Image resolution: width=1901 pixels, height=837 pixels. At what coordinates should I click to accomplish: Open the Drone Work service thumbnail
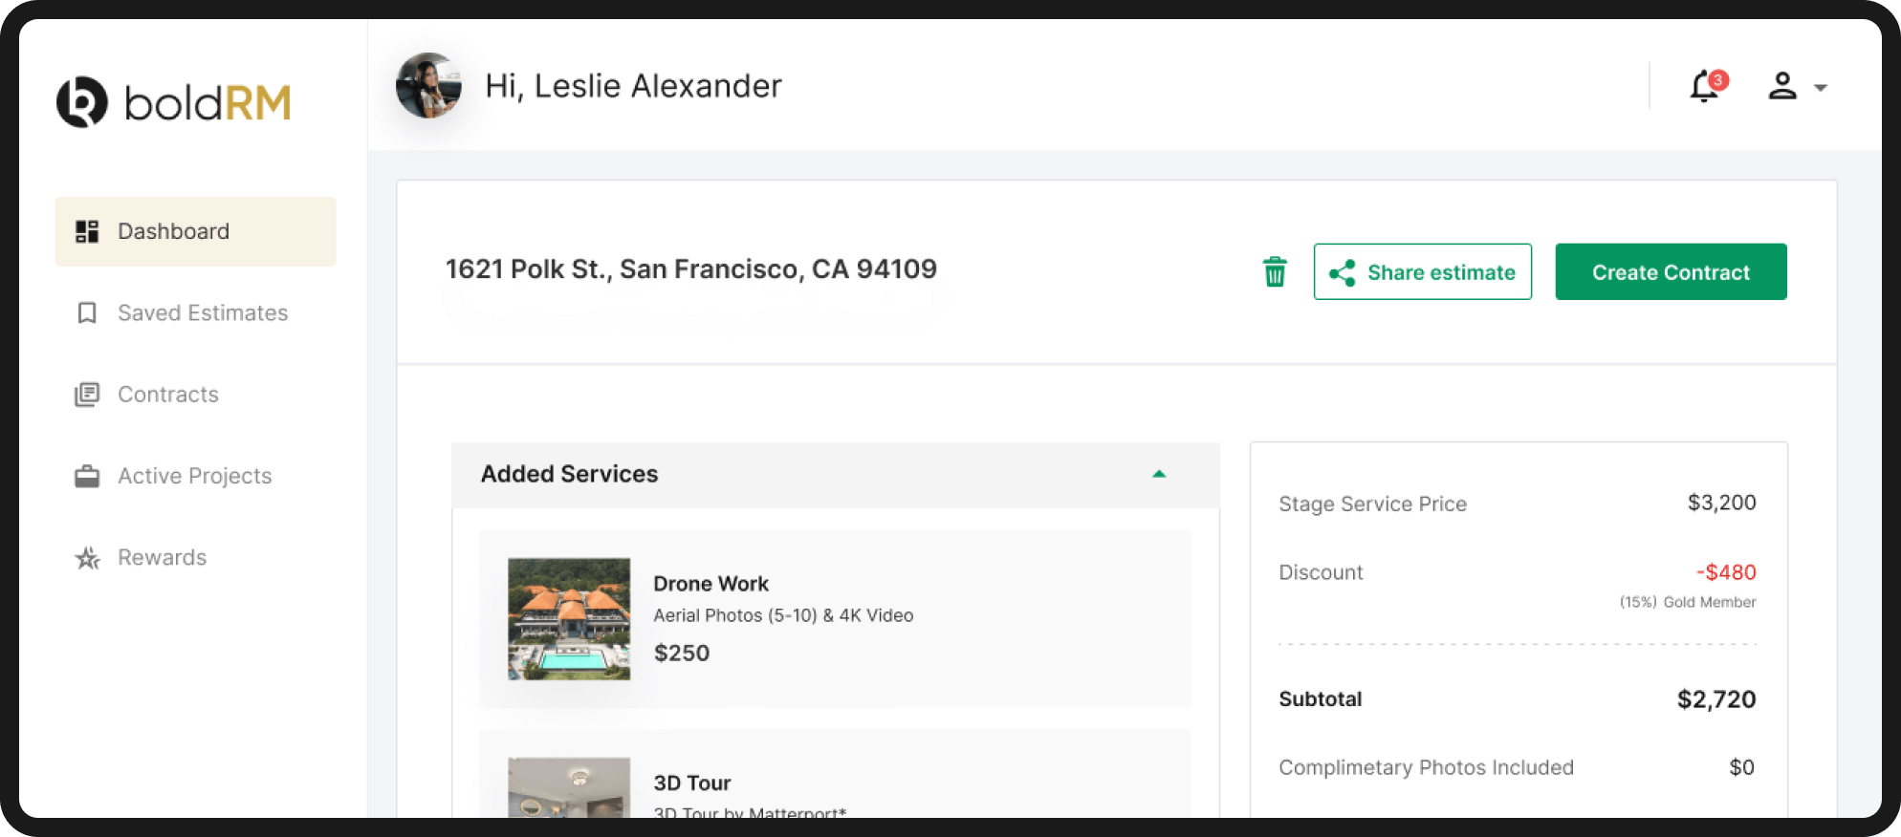point(569,619)
